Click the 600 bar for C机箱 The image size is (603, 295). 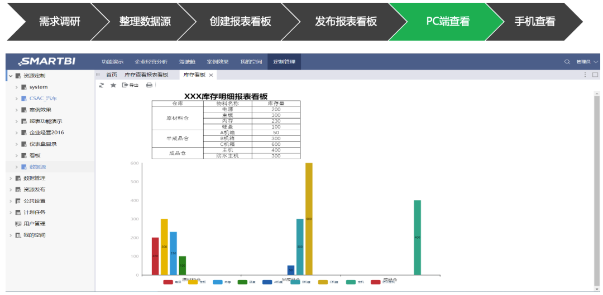click(x=309, y=219)
